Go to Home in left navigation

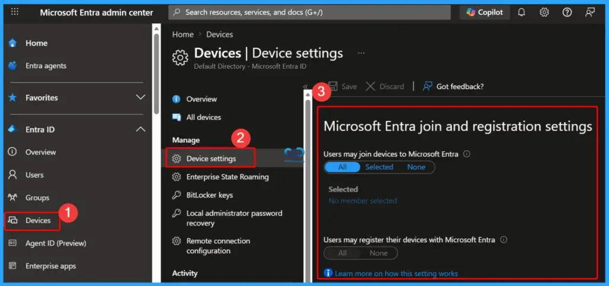pyautogui.click(x=36, y=43)
